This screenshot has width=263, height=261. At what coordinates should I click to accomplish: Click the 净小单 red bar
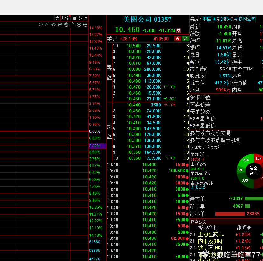pyautogui.click(x=230, y=214)
